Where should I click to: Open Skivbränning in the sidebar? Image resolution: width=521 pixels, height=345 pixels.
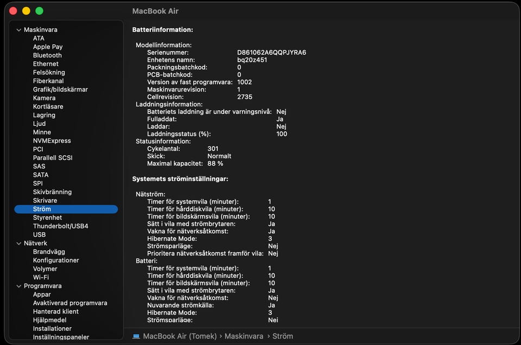[52, 192]
